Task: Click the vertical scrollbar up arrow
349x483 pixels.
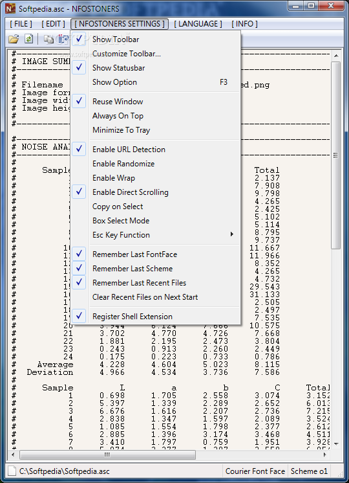Action: 336,56
